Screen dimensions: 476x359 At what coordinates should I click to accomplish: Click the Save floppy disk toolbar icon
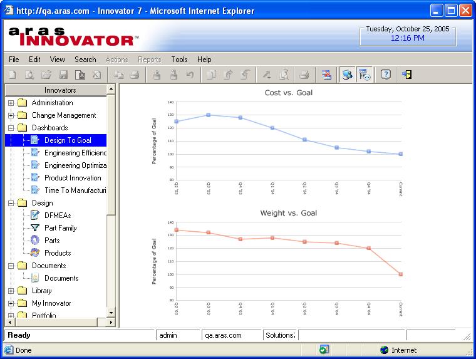click(x=63, y=75)
